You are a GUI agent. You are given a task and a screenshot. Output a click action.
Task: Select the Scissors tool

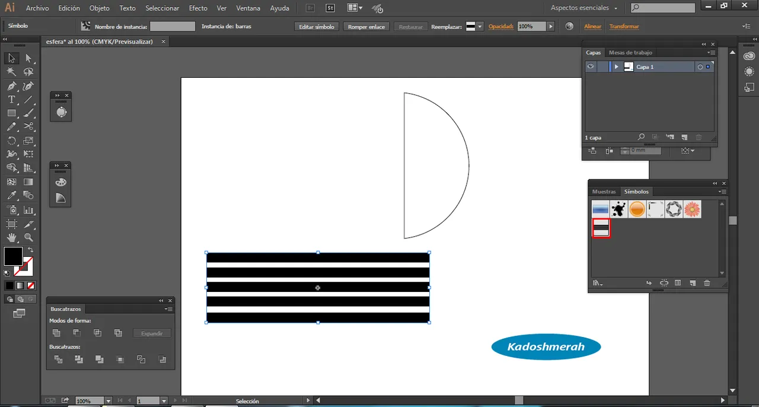click(28, 126)
